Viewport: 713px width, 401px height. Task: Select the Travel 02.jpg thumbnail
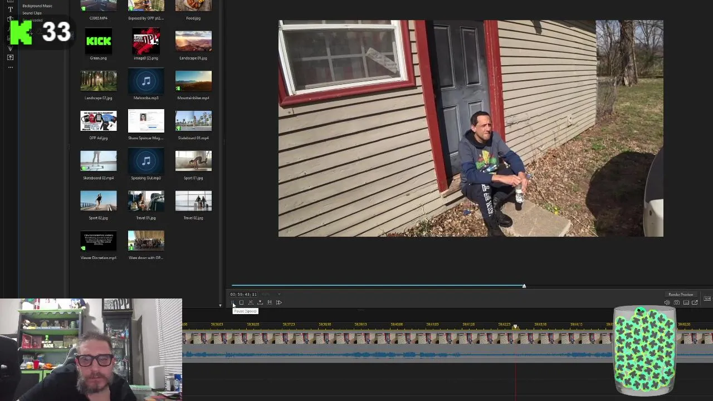[193, 202]
